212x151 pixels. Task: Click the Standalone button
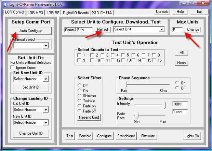tap(126, 136)
